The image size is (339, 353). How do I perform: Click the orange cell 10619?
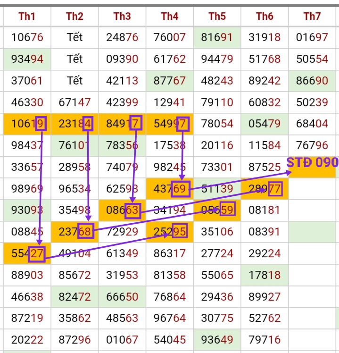(x=27, y=124)
